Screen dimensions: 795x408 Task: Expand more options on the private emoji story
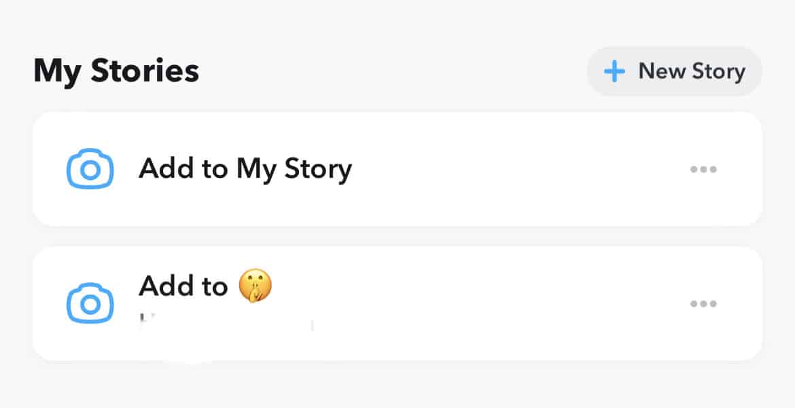[x=703, y=303]
